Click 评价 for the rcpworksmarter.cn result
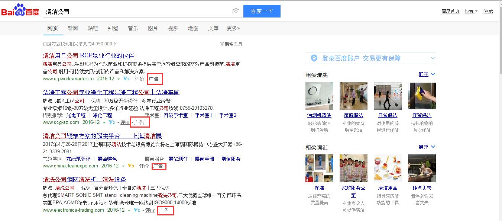502x221 pixels. coord(140,79)
